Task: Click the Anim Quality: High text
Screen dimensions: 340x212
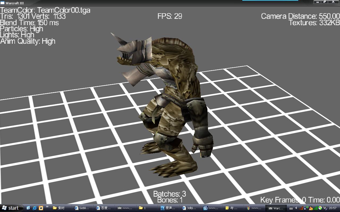Action: (28, 41)
